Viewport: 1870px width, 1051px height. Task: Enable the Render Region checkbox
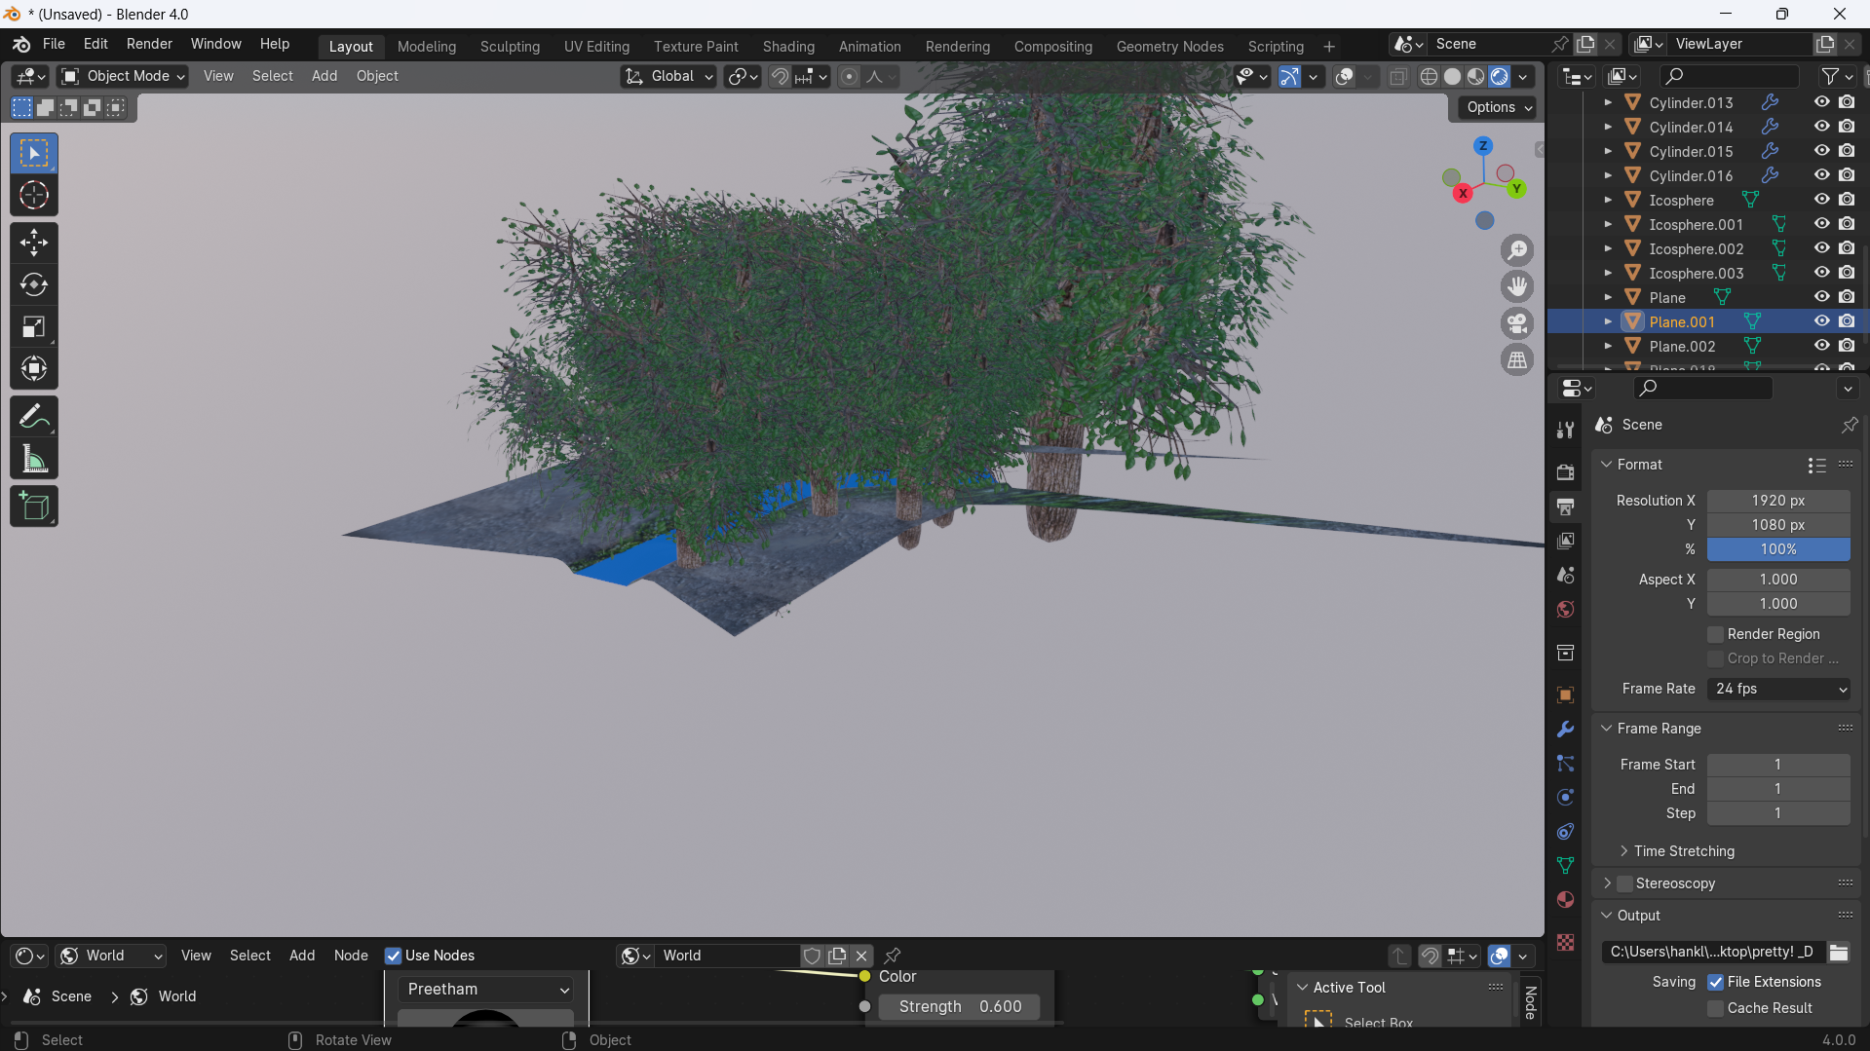(x=1716, y=634)
